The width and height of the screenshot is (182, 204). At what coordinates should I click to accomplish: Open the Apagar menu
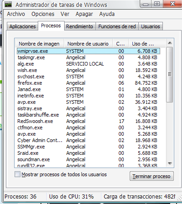pyautogui.click(x=84, y=14)
